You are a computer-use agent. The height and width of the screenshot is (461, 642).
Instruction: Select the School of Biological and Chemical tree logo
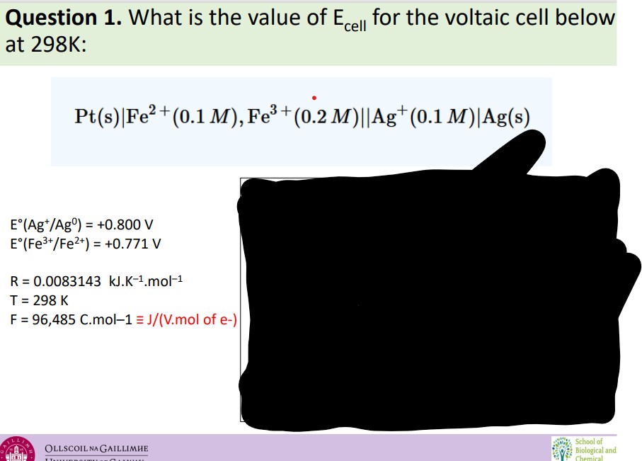click(561, 449)
